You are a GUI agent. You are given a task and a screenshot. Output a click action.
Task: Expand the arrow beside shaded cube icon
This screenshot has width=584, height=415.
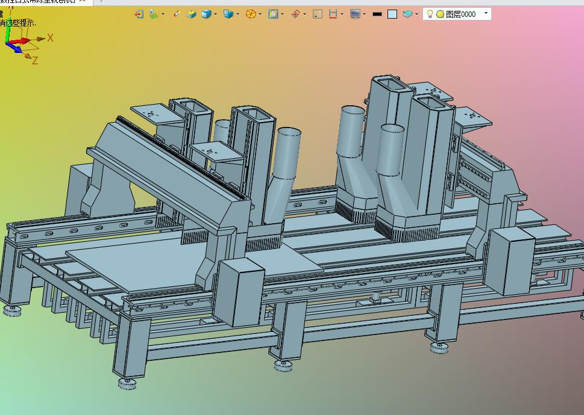215,14
